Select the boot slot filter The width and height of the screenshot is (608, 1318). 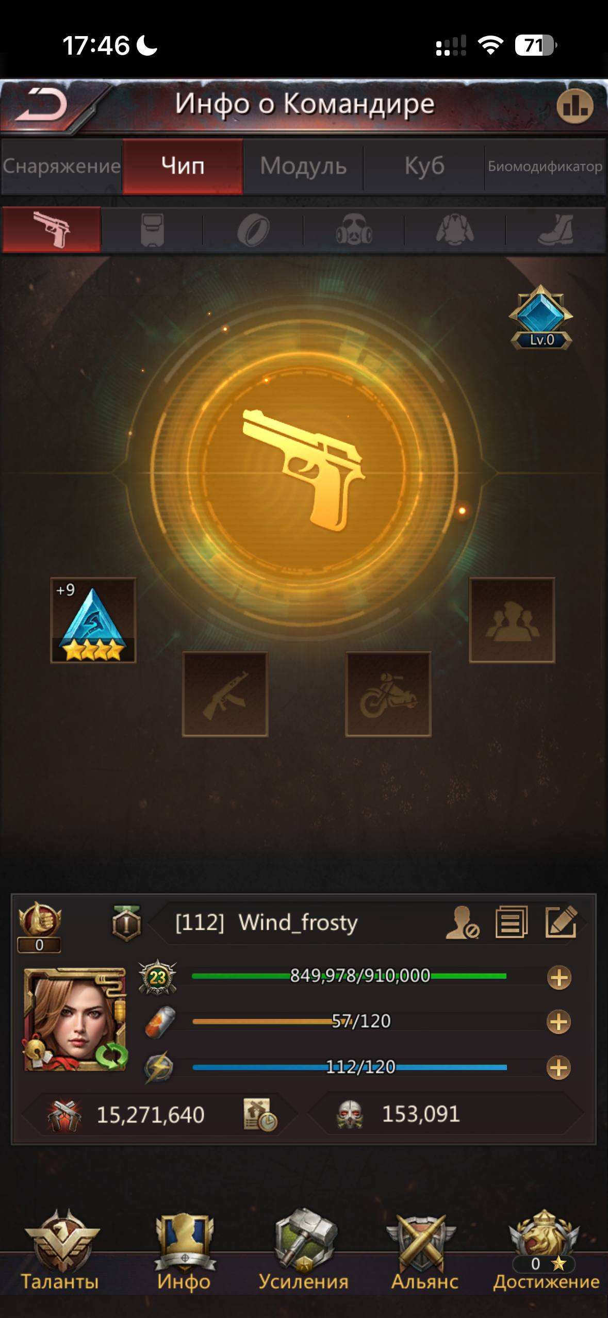pyautogui.click(x=555, y=229)
